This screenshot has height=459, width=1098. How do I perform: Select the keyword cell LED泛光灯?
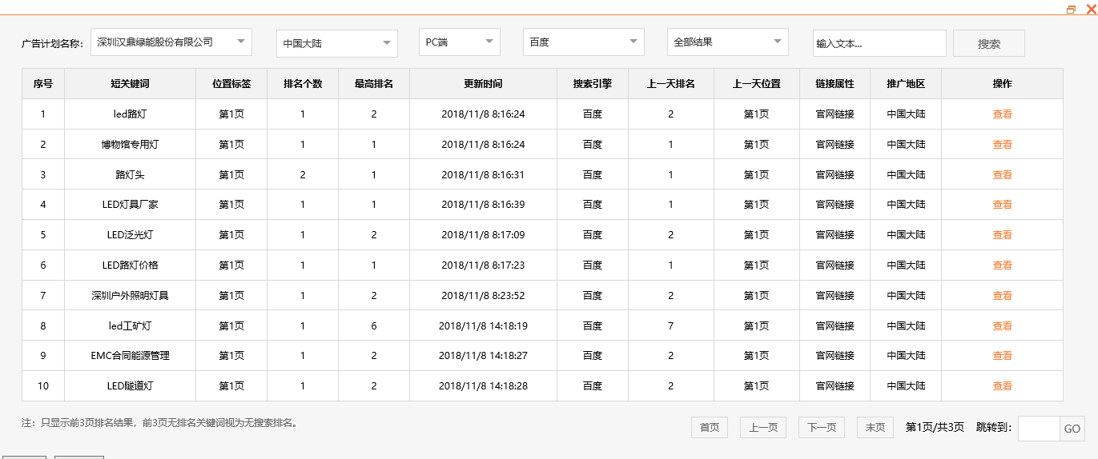(131, 235)
